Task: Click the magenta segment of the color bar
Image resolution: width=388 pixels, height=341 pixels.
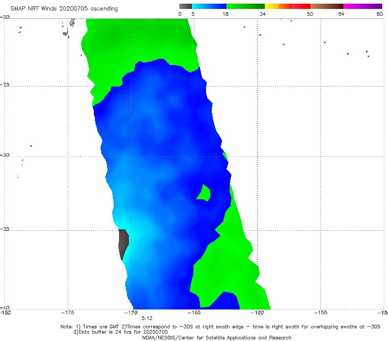Action: coord(363,6)
